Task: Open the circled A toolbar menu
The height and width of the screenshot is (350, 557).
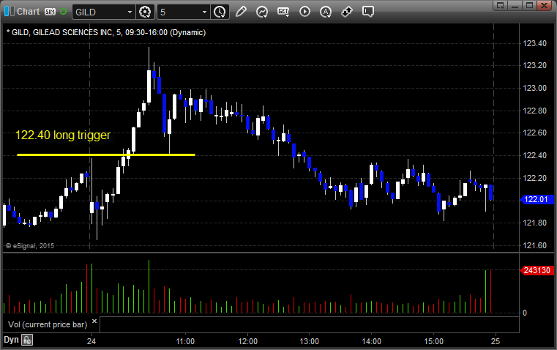Action: [x=326, y=12]
